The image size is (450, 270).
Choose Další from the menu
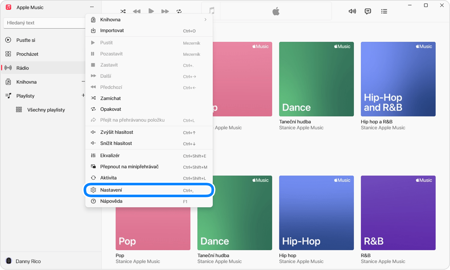[149, 76]
